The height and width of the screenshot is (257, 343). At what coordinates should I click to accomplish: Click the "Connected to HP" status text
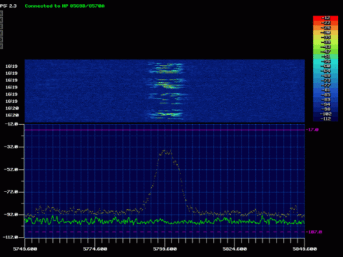tap(46, 6)
